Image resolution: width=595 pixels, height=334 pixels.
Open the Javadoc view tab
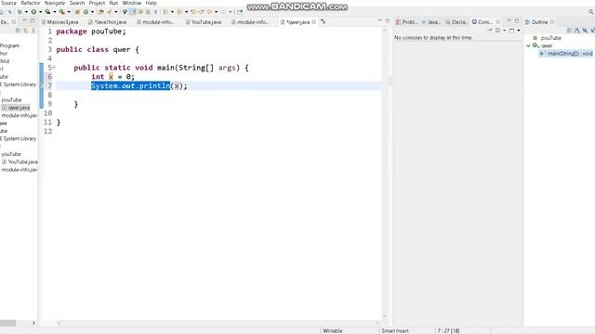[430, 22]
